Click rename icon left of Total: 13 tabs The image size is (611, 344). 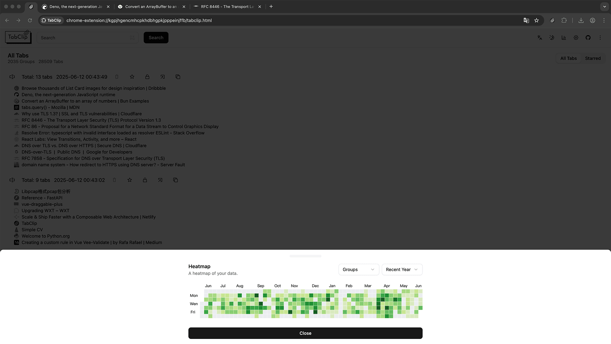pos(12,77)
